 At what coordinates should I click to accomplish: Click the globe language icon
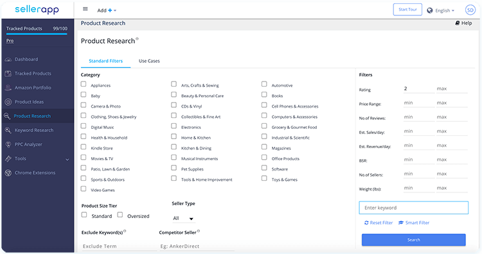click(430, 10)
